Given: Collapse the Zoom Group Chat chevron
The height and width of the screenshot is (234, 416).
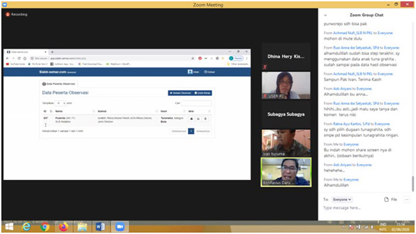Looking at the screenshot, I should click(x=325, y=15).
